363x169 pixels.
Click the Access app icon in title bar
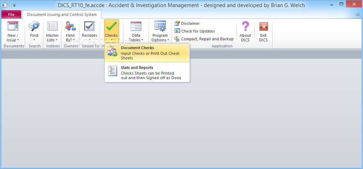[4, 5]
